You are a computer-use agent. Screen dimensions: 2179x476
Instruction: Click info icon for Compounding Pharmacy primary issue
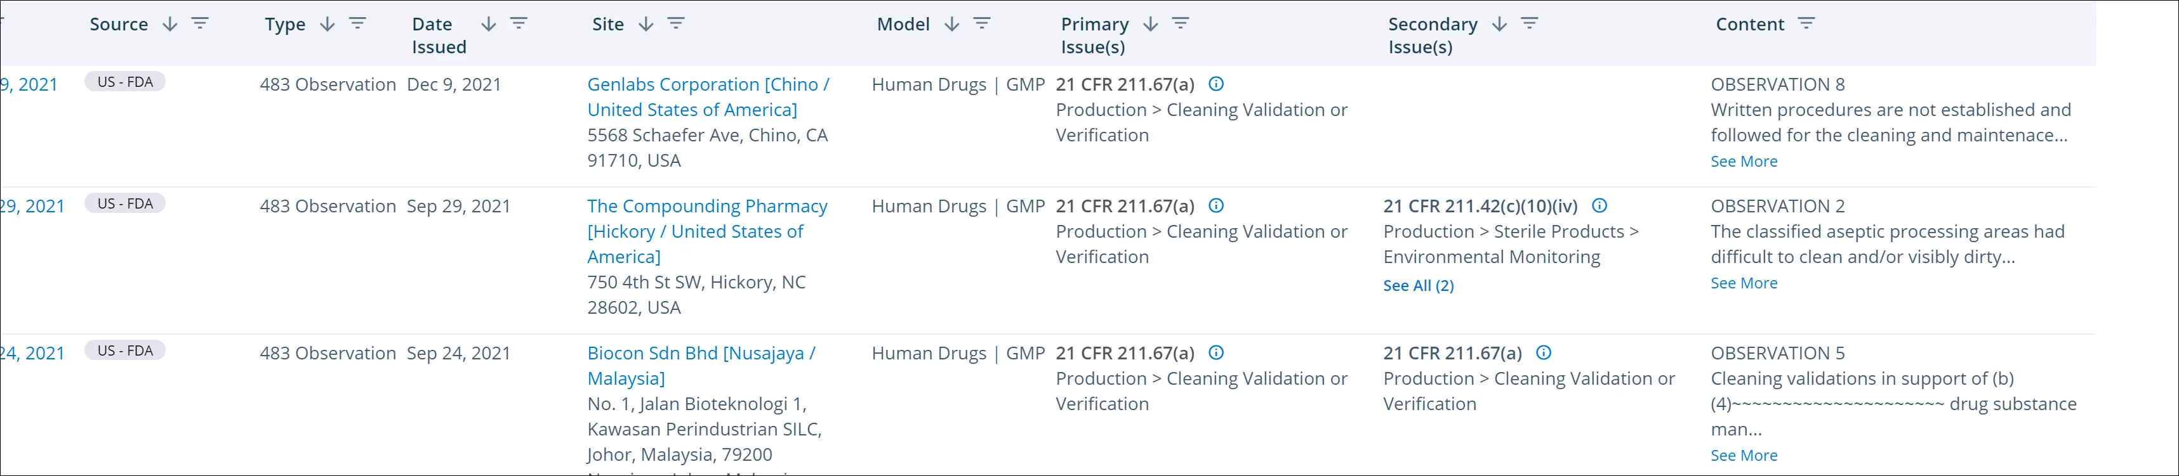[1216, 205]
